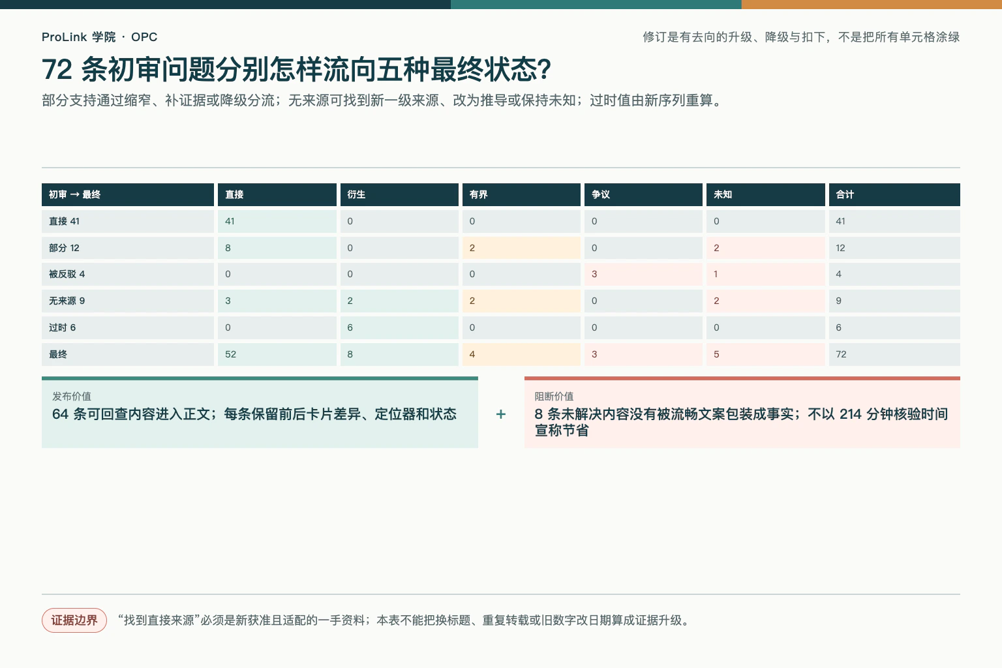The width and height of the screenshot is (1002, 668).
Task: Click the slide title starting with 72 条初审问题
Action: coord(297,69)
